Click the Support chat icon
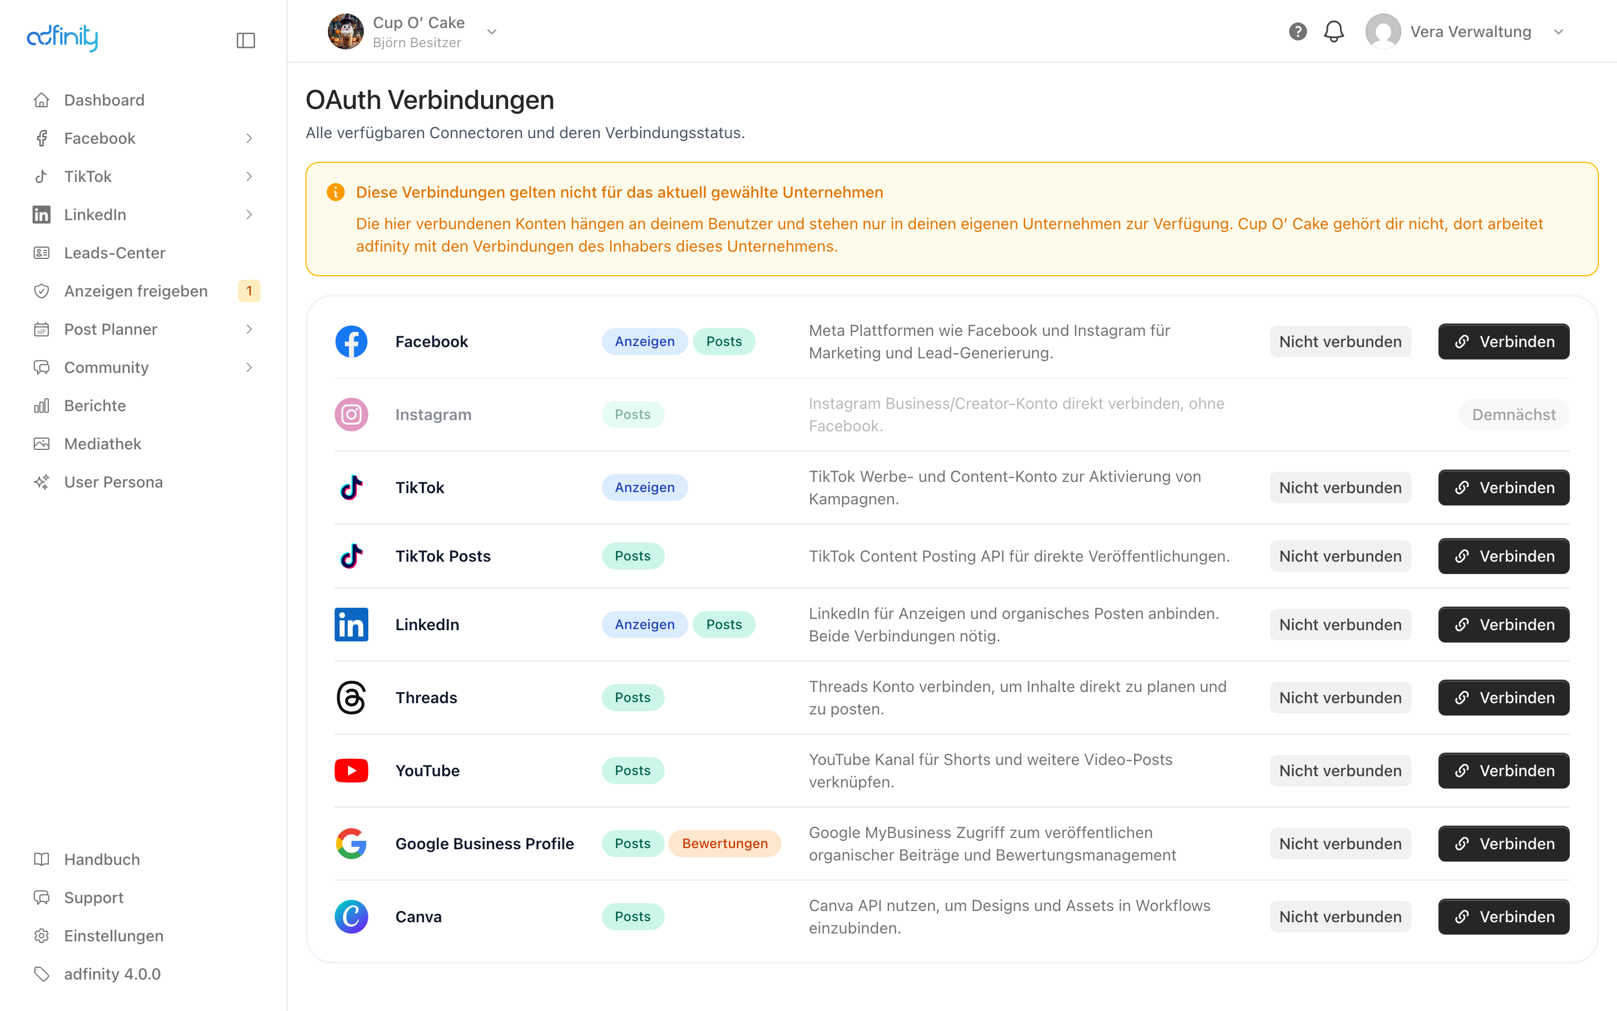Screen dimensions: 1617x1011 tap(42, 898)
